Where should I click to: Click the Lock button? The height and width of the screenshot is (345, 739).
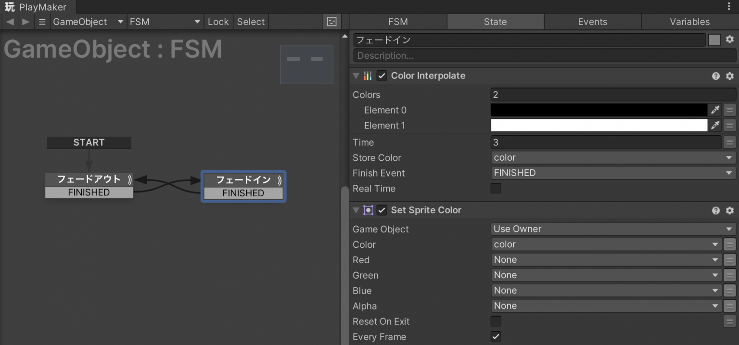click(x=218, y=22)
